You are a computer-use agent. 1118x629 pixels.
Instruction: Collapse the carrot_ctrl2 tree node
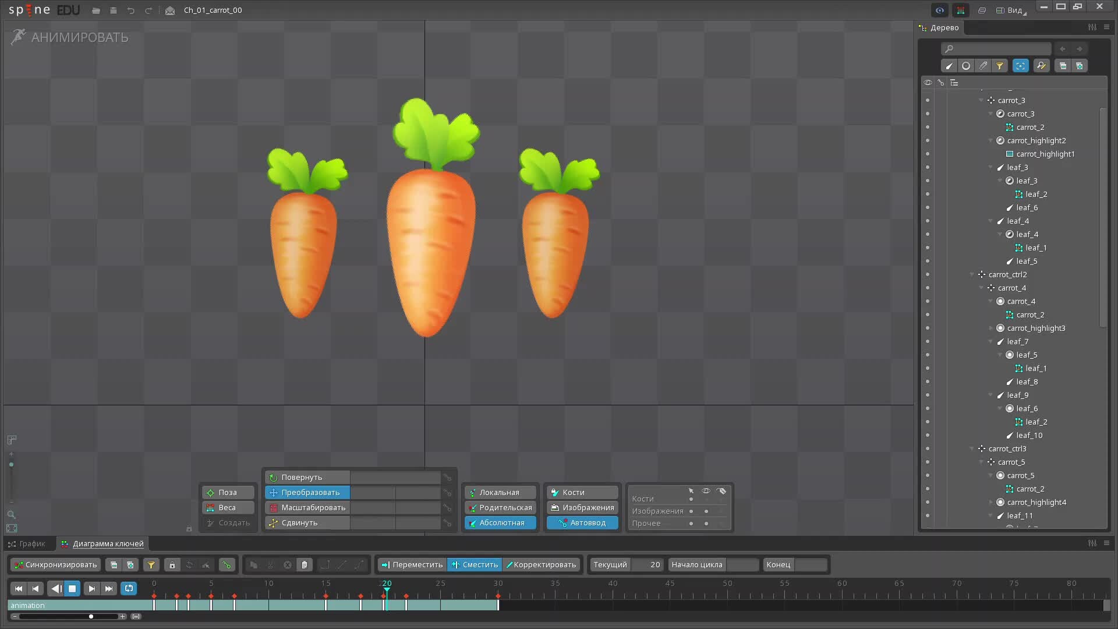point(971,274)
